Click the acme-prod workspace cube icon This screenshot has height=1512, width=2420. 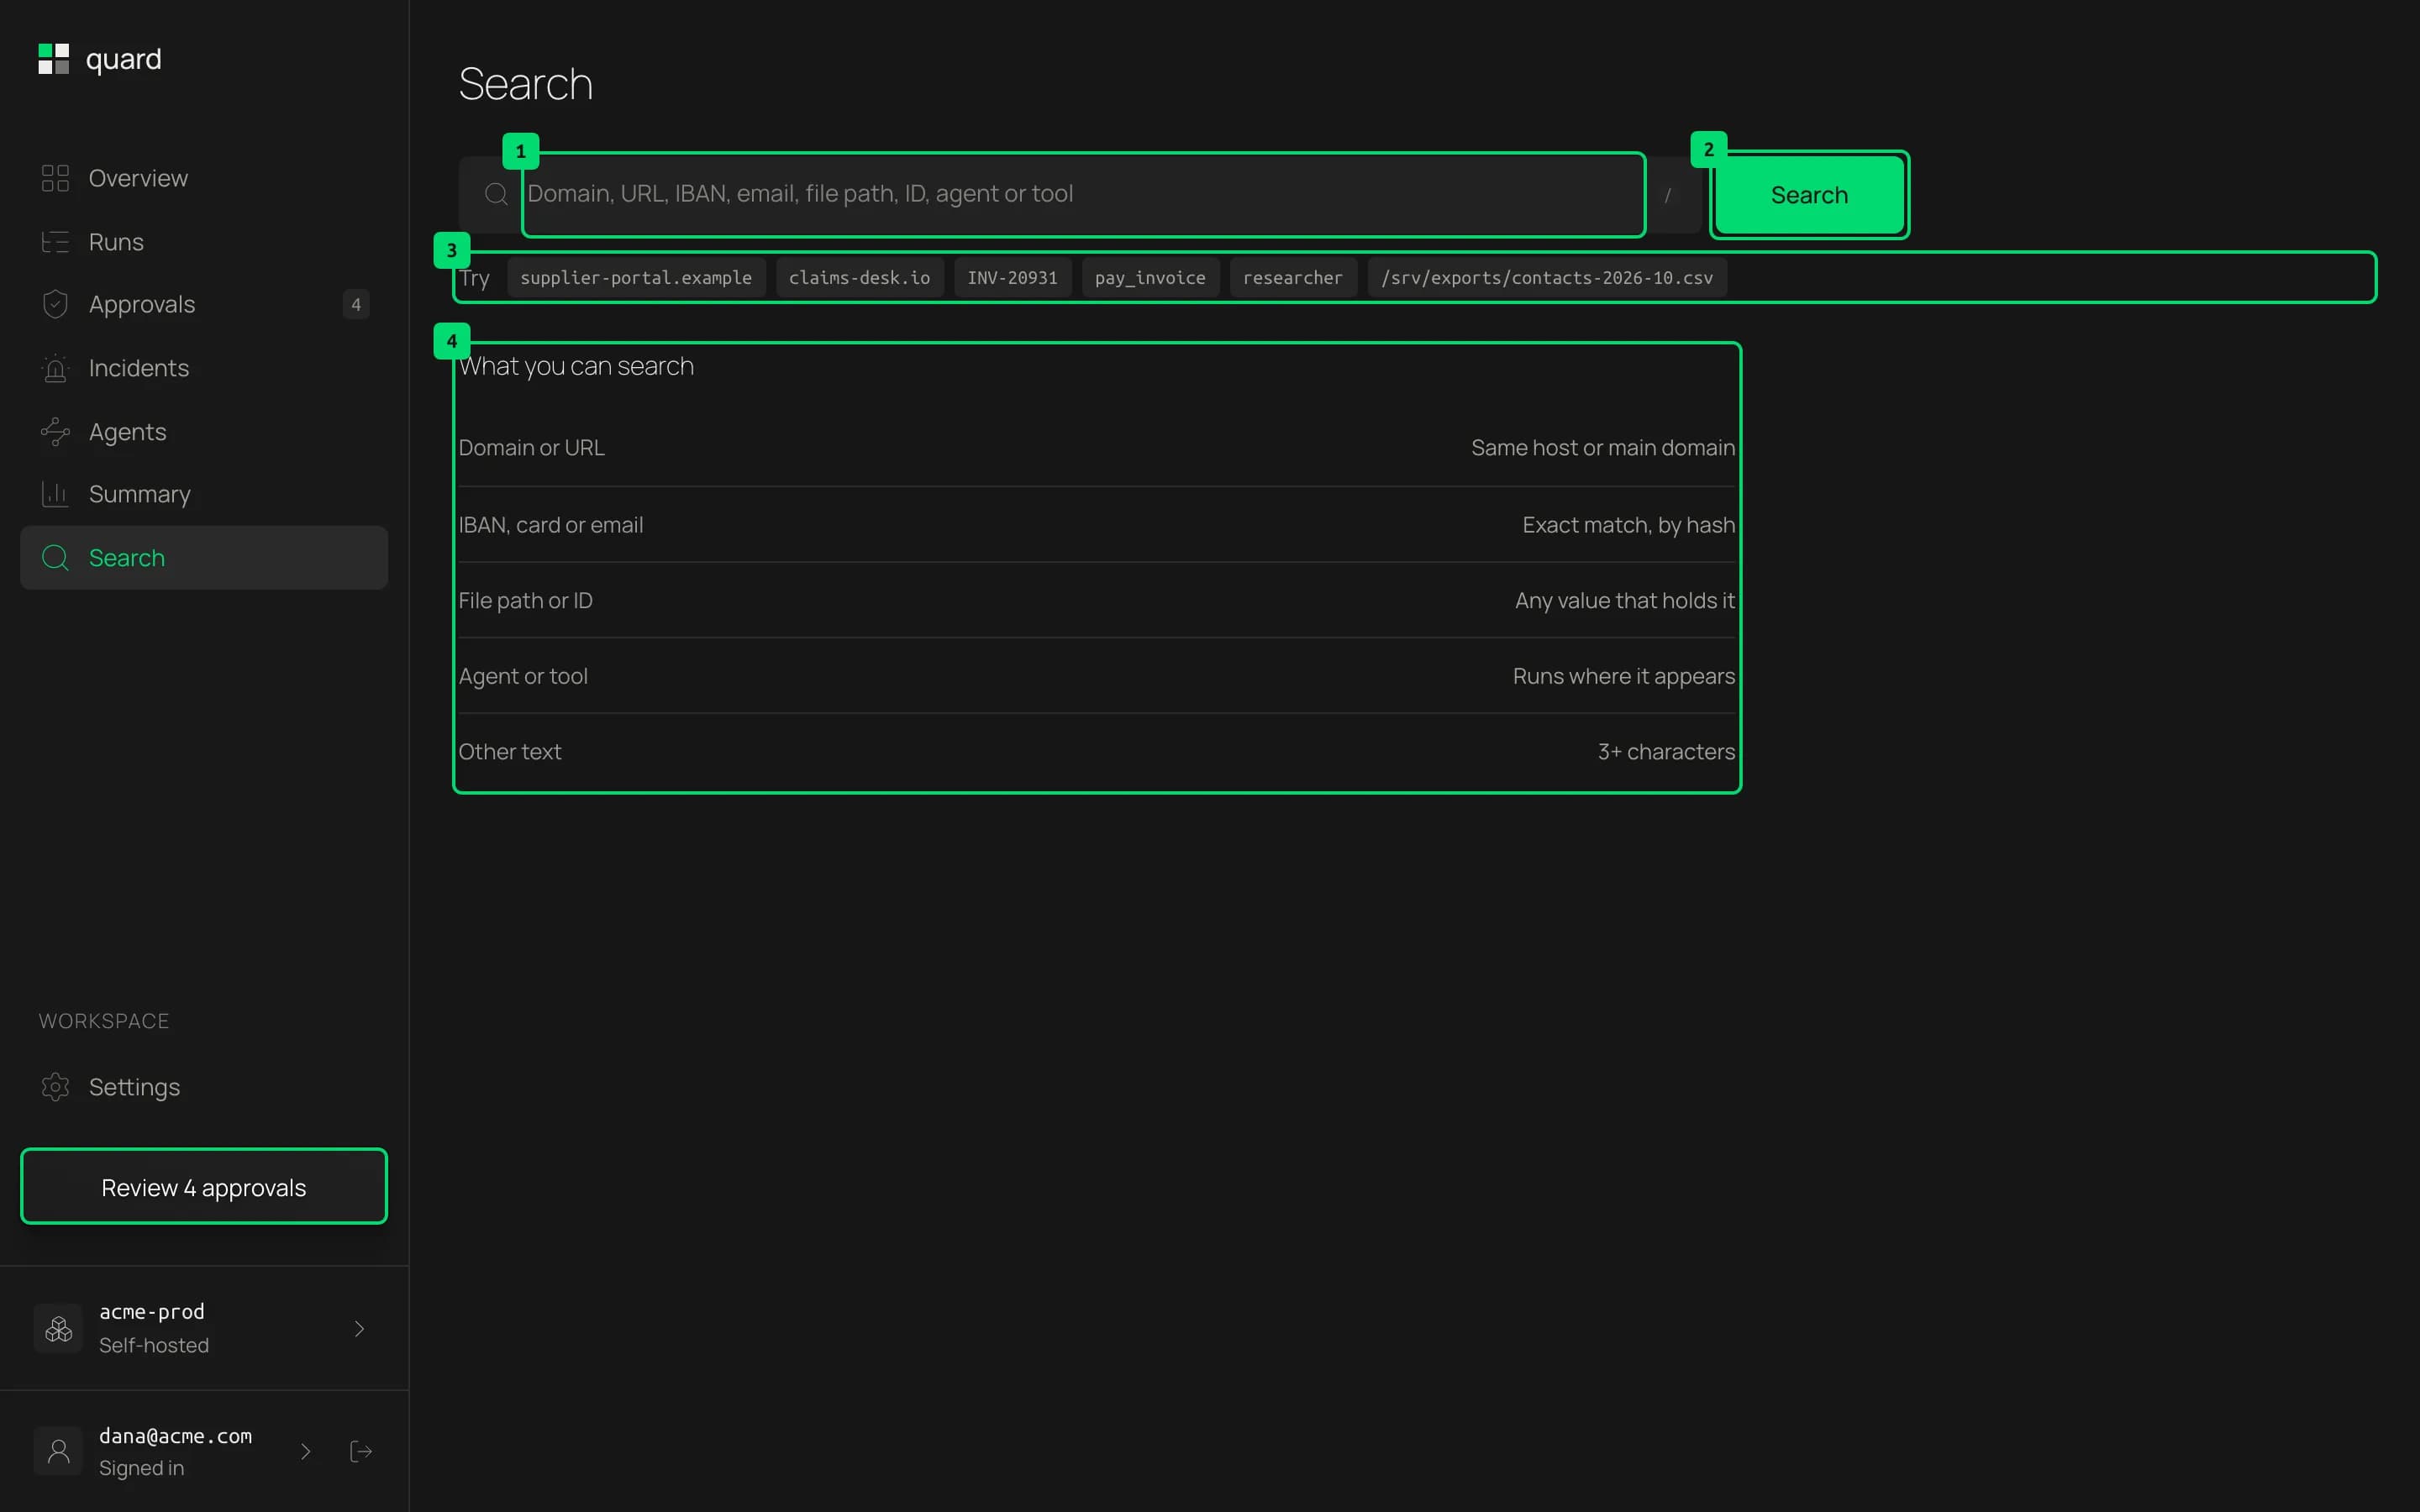[59, 1328]
